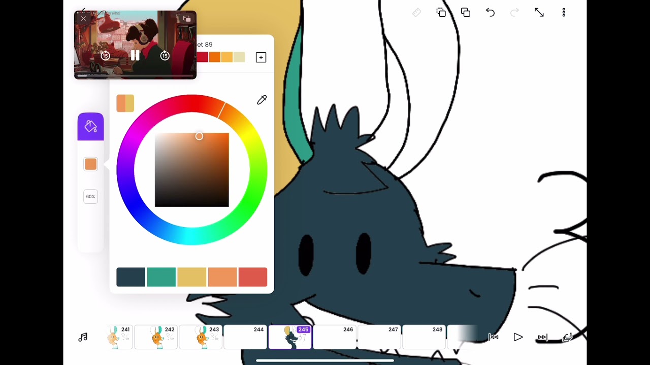Copy the current frame
The height and width of the screenshot is (365, 650).
(441, 13)
